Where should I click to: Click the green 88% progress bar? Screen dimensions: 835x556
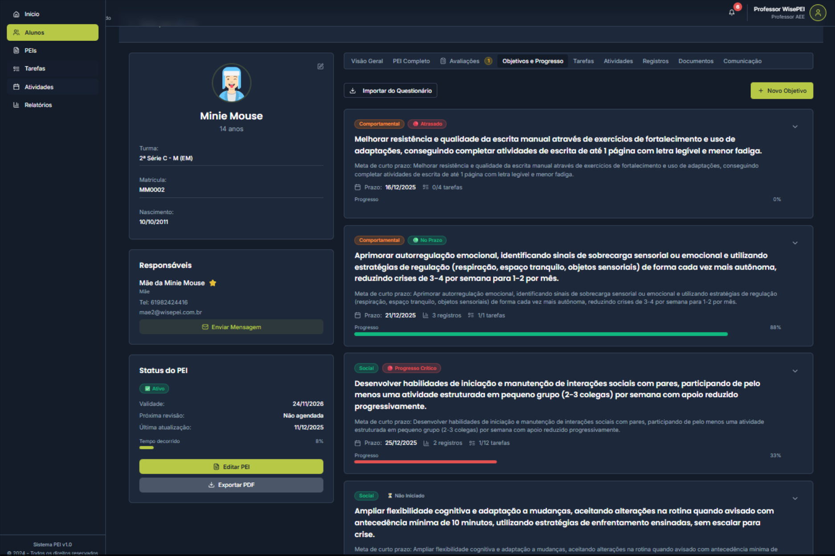pyautogui.click(x=541, y=334)
